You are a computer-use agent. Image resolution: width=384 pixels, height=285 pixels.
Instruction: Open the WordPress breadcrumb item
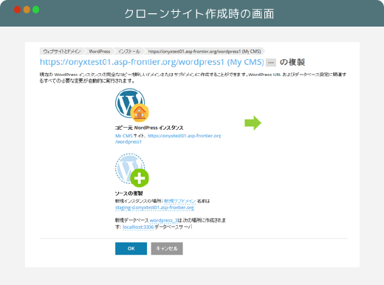click(x=100, y=51)
